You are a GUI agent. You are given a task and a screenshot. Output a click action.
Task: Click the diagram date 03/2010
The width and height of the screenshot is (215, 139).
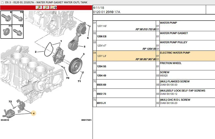5,120
